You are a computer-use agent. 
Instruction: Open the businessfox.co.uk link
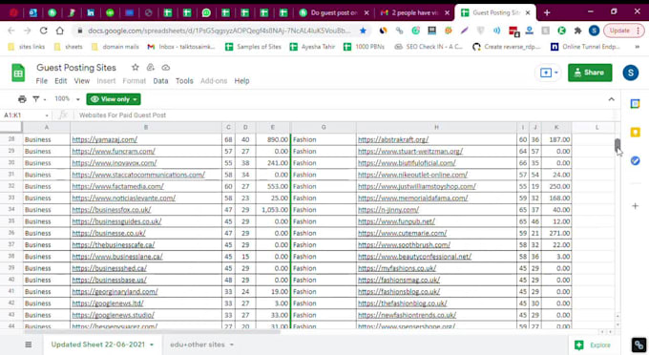[112, 210]
